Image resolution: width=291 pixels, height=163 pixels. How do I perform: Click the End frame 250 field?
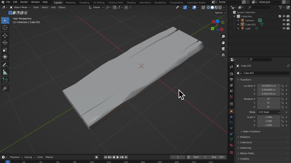coord(218,157)
